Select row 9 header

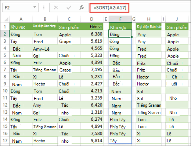5,84
